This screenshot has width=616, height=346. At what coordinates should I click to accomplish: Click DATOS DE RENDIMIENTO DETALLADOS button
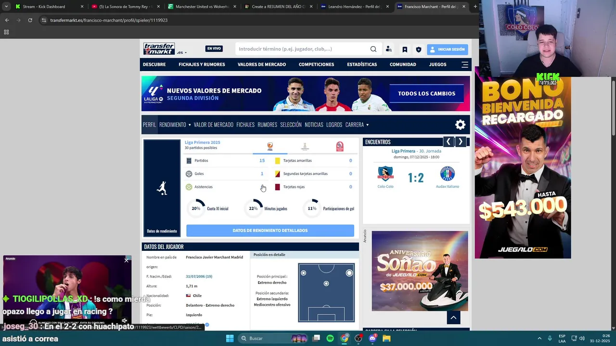coord(270,231)
